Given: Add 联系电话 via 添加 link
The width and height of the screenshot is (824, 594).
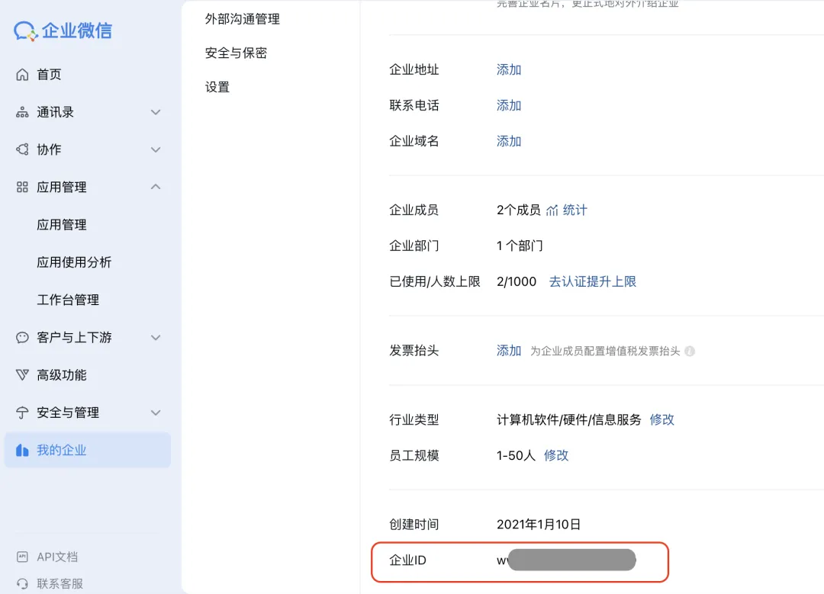Looking at the screenshot, I should tap(509, 105).
